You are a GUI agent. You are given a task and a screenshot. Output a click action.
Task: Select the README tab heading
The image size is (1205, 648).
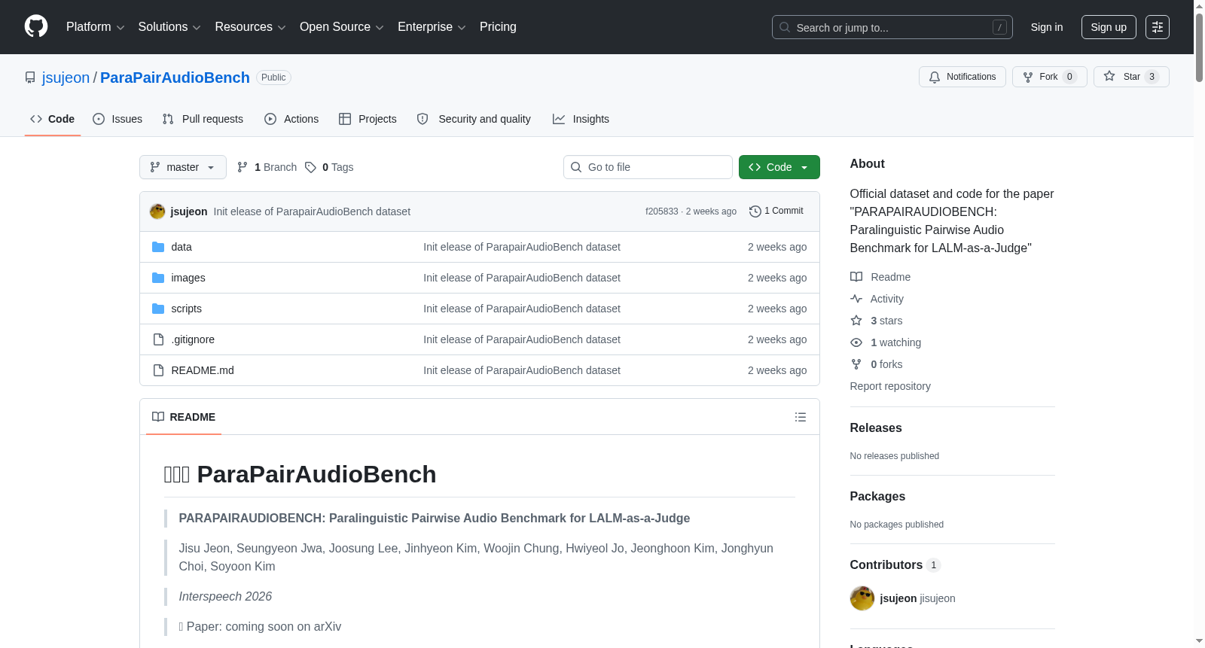[184, 417]
